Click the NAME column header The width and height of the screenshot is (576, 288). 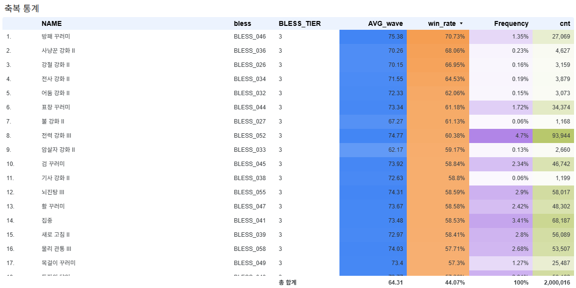point(51,23)
